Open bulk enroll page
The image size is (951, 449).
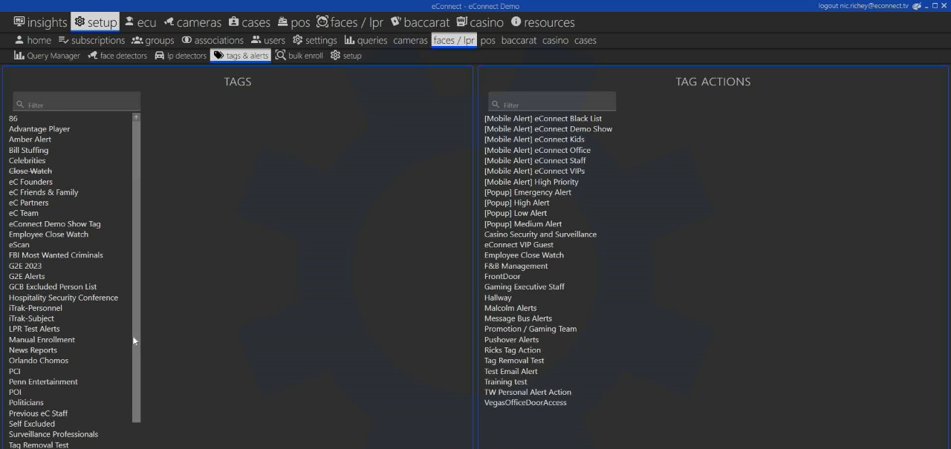pyautogui.click(x=299, y=56)
